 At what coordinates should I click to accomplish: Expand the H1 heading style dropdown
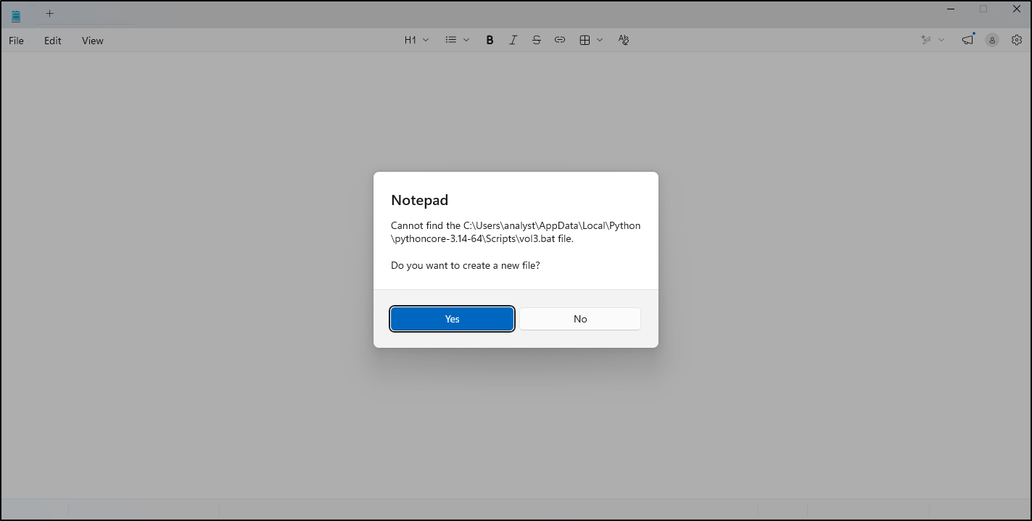pos(417,40)
